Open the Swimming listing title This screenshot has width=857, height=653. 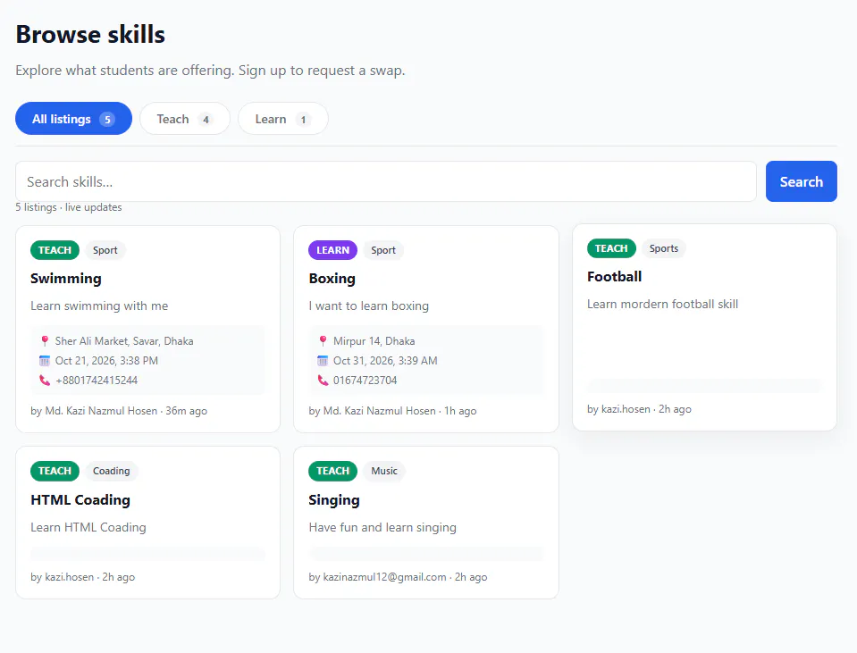[66, 279]
